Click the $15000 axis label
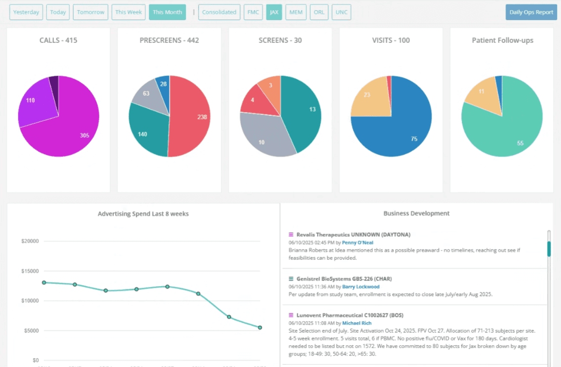 coord(30,271)
